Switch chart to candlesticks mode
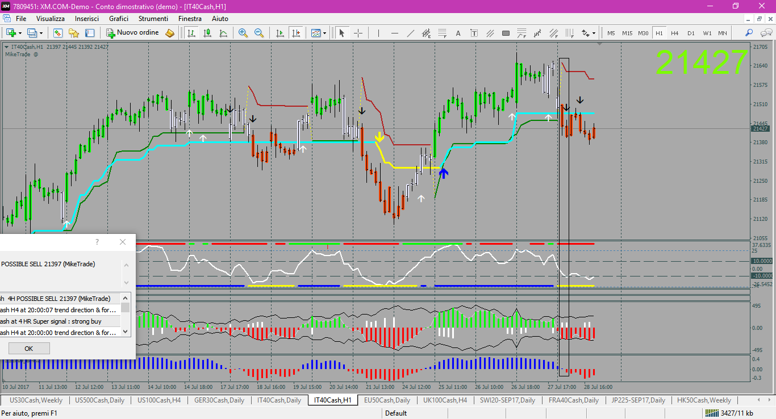The image size is (776, 419). click(207, 33)
